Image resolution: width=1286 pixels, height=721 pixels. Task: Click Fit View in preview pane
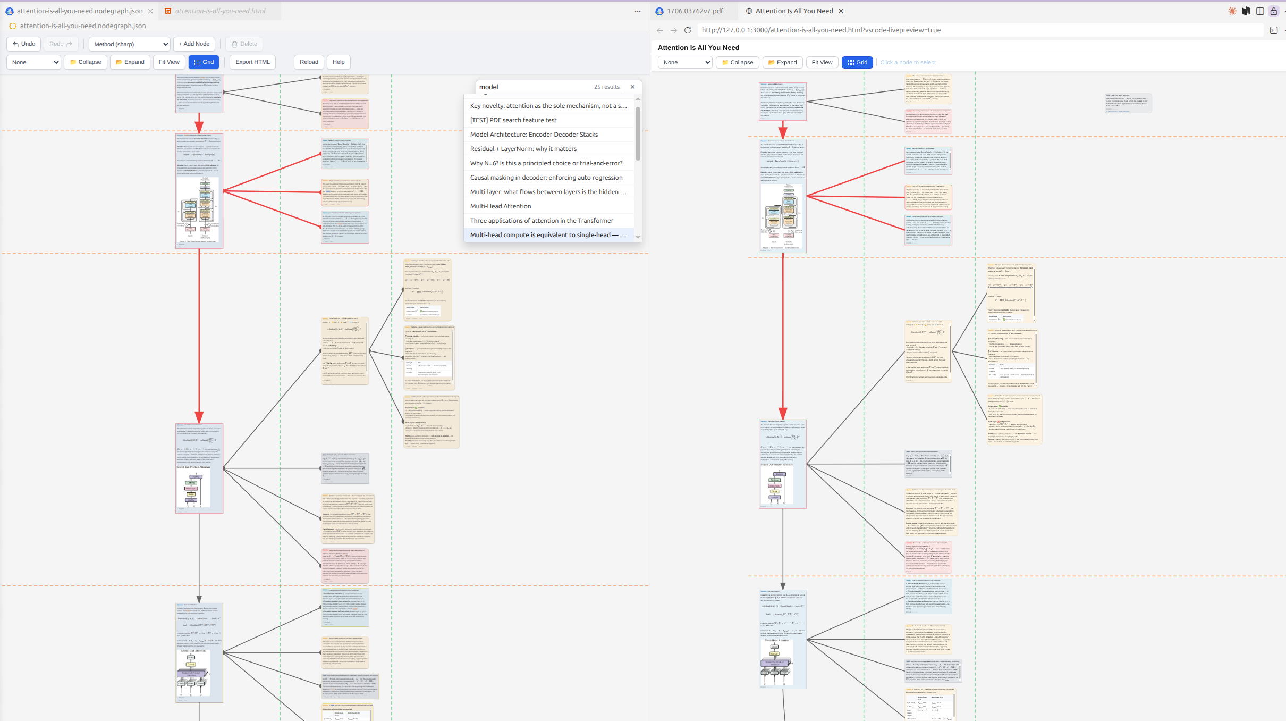point(822,63)
